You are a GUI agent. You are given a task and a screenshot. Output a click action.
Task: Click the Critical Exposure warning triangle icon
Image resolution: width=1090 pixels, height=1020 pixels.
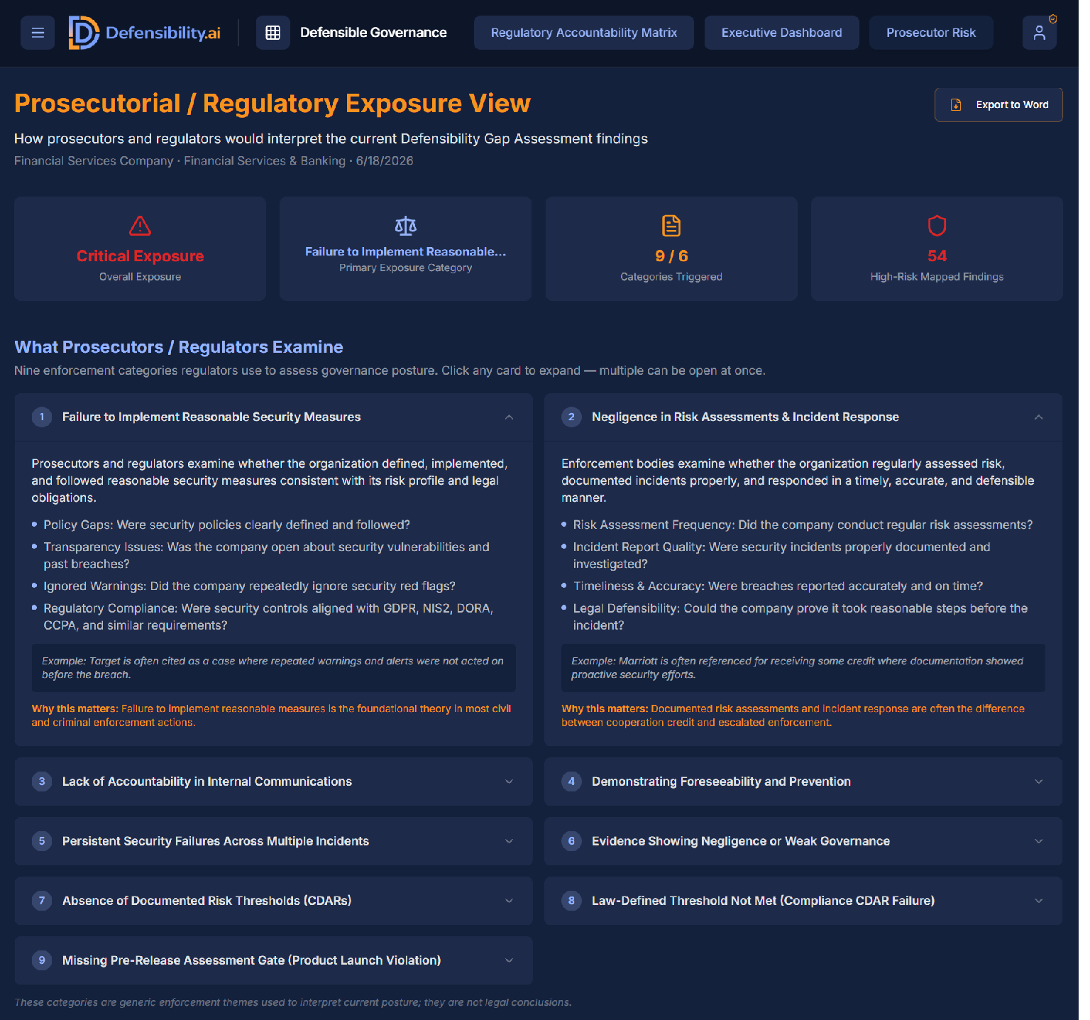pyautogui.click(x=140, y=226)
